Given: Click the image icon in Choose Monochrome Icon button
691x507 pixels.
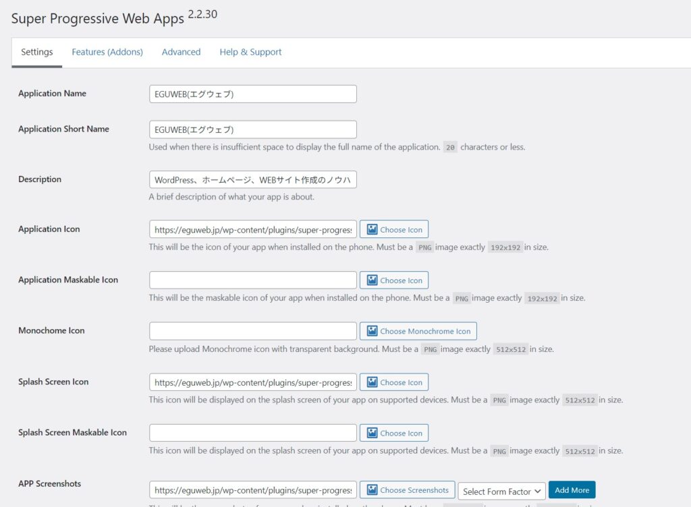Looking at the screenshot, I should [371, 331].
